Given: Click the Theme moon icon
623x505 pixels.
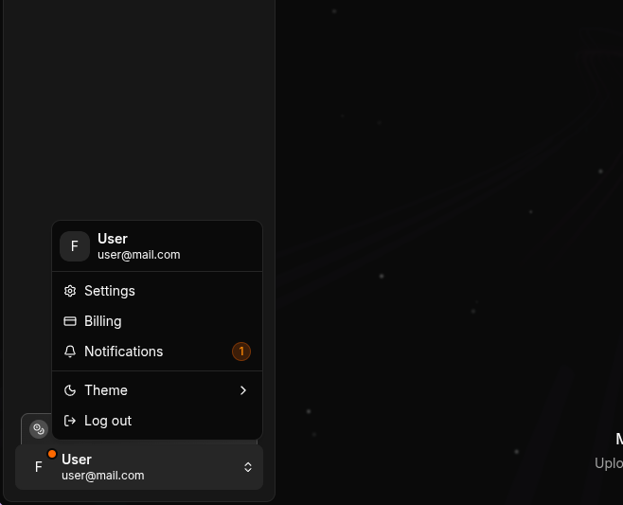Looking at the screenshot, I should click(x=70, y=390).
